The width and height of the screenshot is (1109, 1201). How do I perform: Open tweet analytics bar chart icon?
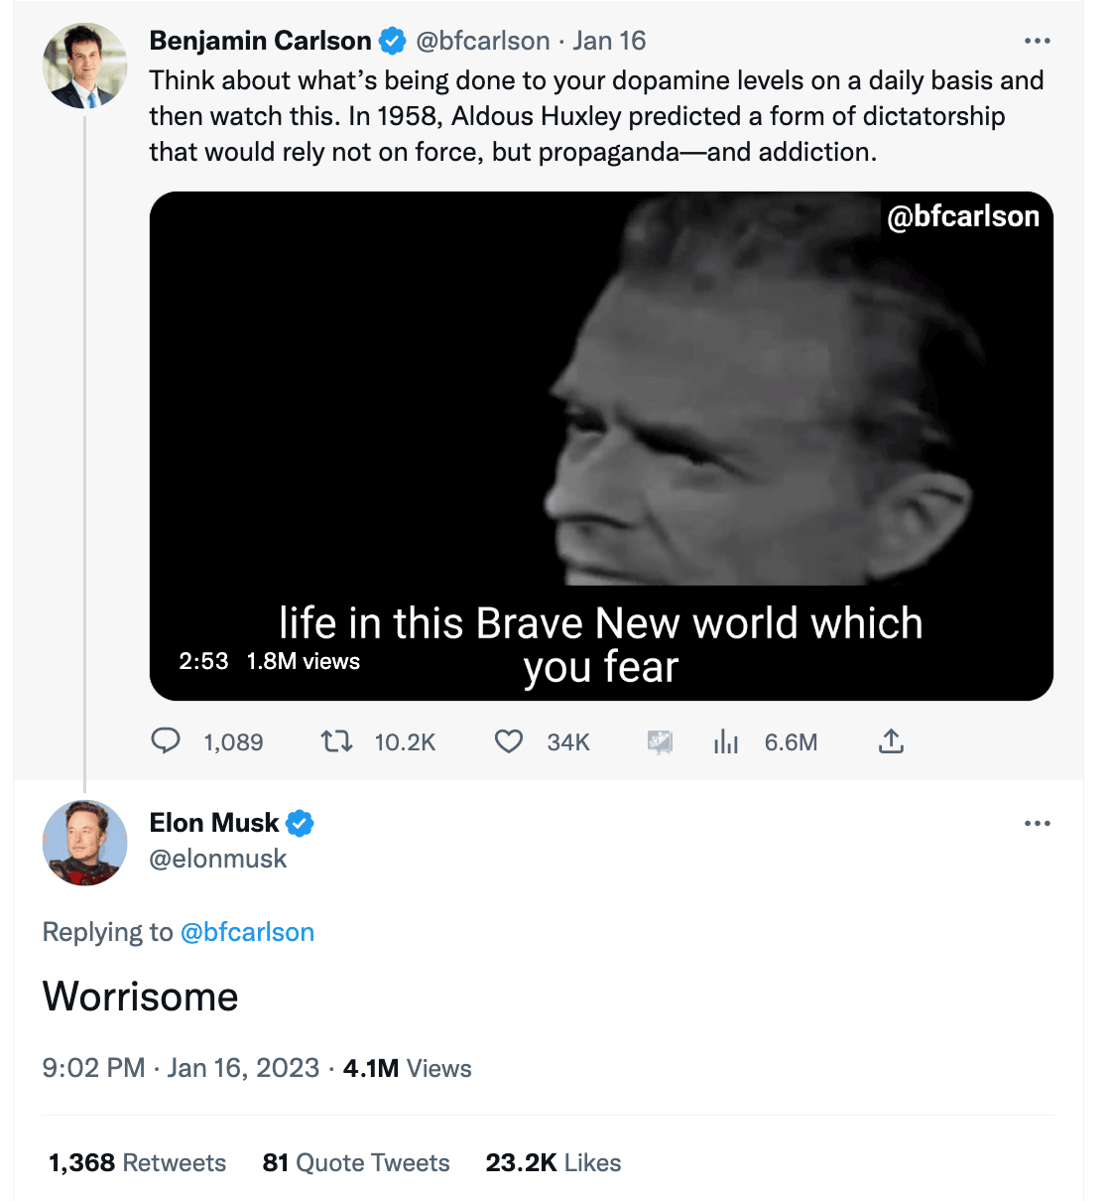[726, 741]
